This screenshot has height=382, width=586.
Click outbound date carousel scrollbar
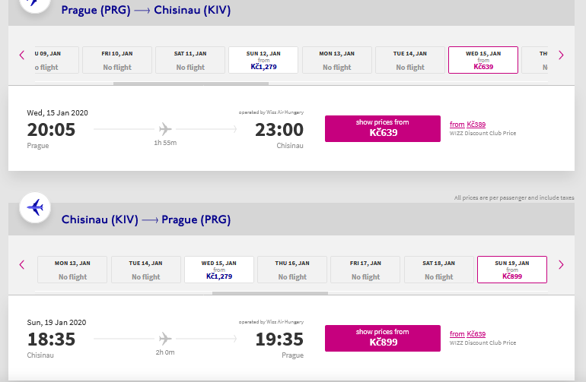click(x=191, y=84)
